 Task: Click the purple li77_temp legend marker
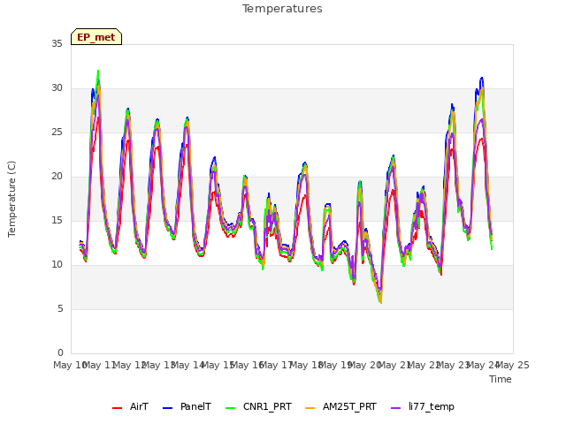coord(396,408)
